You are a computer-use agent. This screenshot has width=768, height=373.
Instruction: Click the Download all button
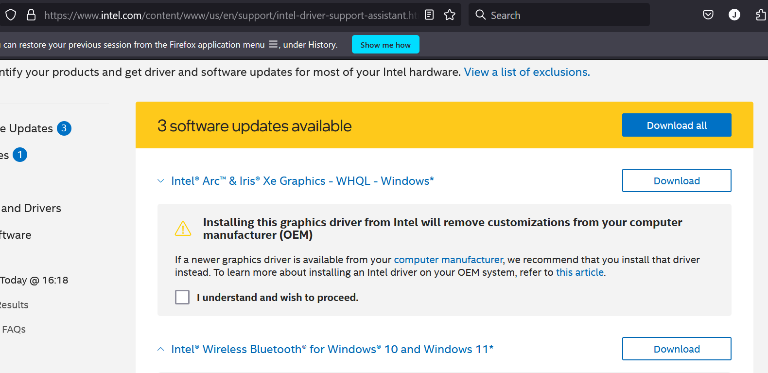[677, 125]
